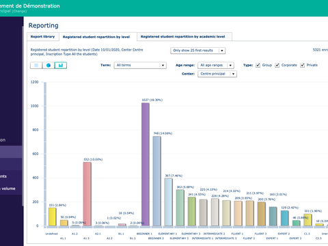Screen dimensions: 328x246
Task: Click the teal EXPERT 1 bar
Action: point(273,216)
